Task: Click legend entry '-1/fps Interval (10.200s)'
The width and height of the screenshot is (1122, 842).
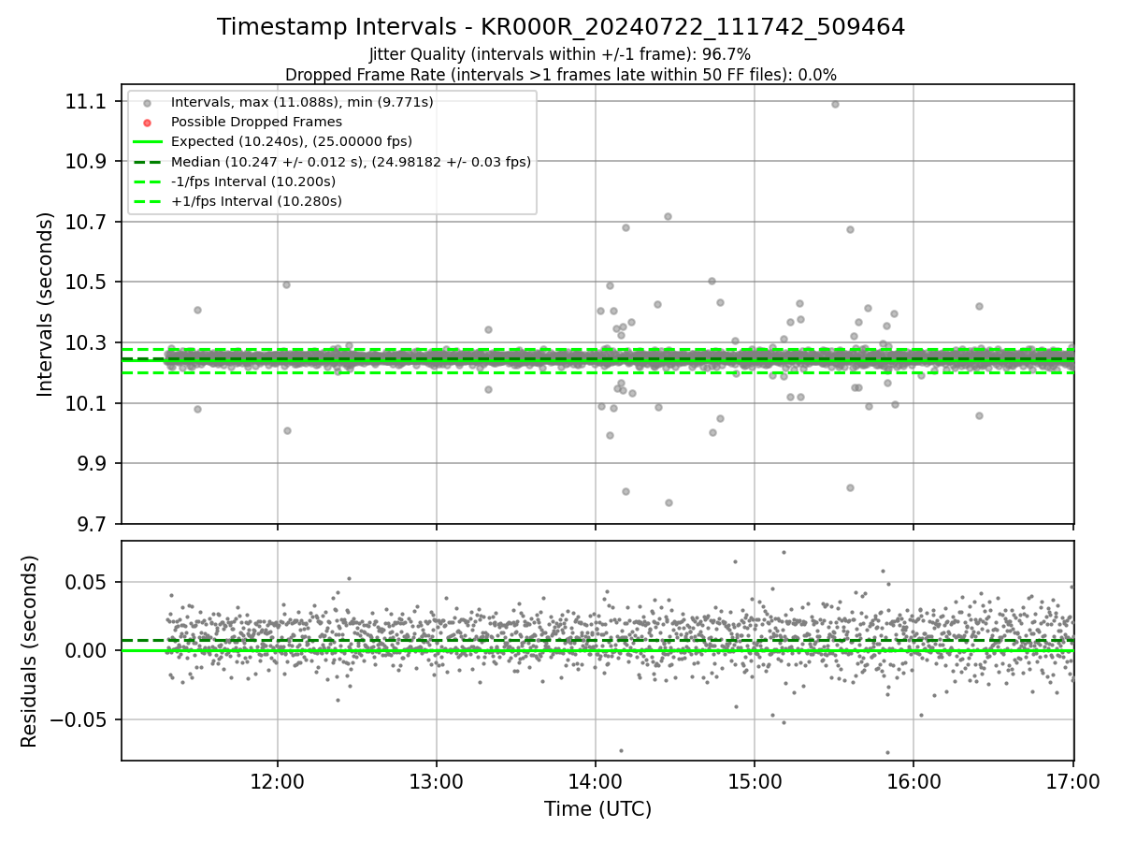Action: (x=252, y=181)
